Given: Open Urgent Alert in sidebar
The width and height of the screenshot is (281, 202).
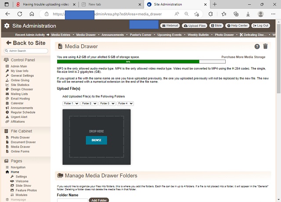Looking at the screenshot, I should point(19,117).
